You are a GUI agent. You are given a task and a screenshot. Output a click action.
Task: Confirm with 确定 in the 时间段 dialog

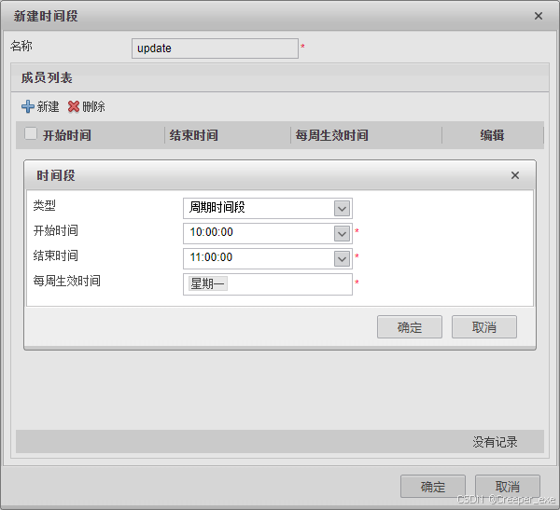pos(410,327)
